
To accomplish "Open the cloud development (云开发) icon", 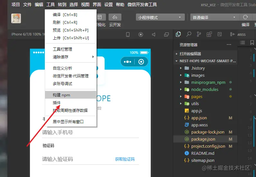I will (115, 17).
